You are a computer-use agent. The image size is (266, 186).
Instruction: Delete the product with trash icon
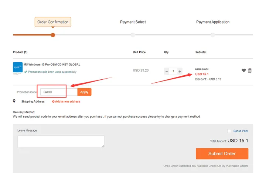click(x=250, y=70)
